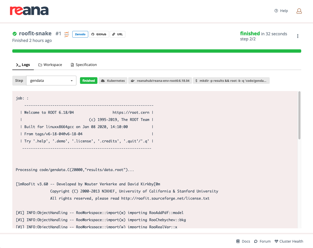313x248 pixels.
Task: Click the reana logo
Action: (29, 11)
